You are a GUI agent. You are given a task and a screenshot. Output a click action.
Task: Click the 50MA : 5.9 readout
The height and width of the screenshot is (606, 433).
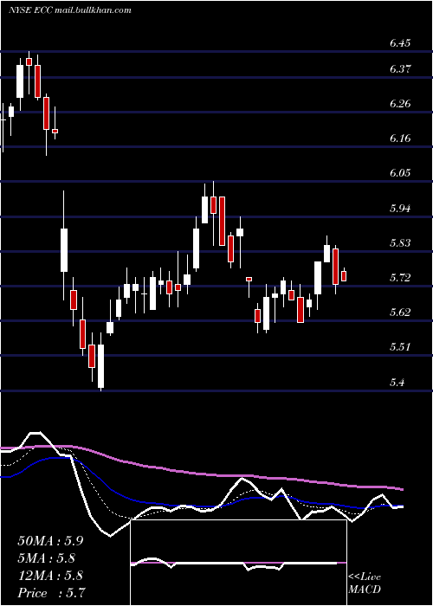pos(50,541)
